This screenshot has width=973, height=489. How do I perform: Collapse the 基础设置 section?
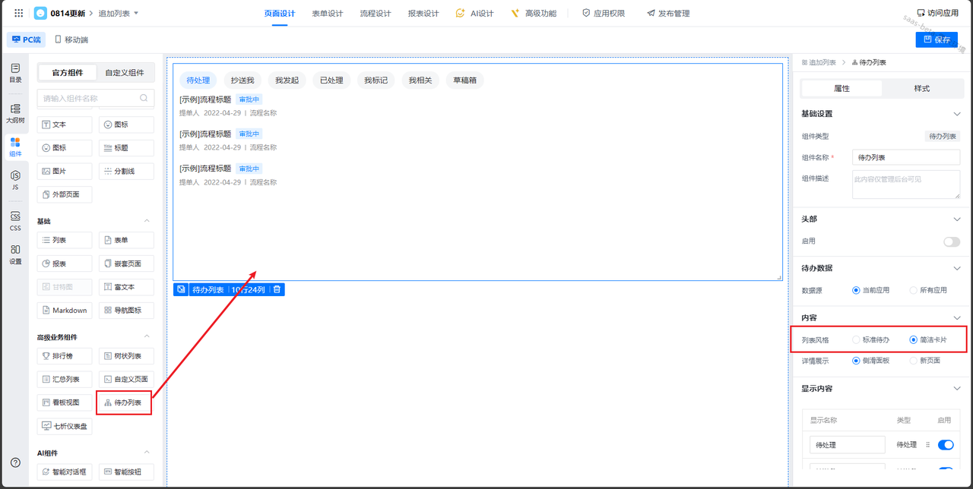click(x=956, y=114)
